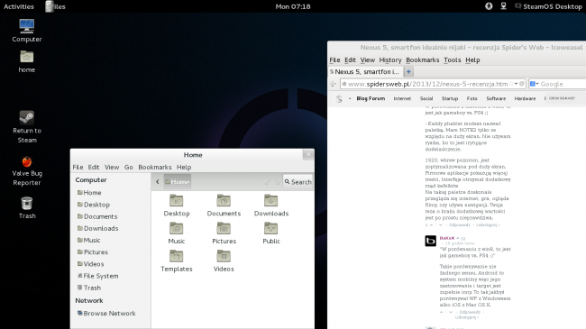The width and height of the screenshot is (586, 329).
Task: Open File menu in Iceweasel
Action: click(334, 59)
